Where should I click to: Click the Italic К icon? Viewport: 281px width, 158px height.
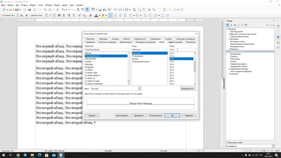coord(64,15)
